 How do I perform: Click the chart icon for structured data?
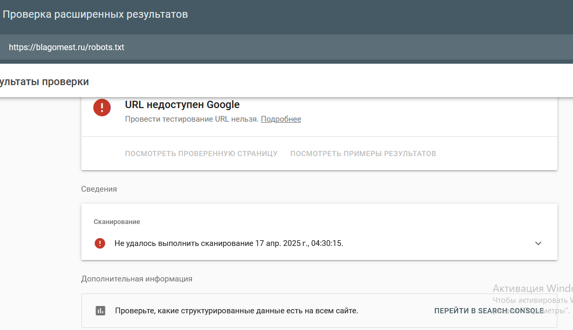pos(101,311)
